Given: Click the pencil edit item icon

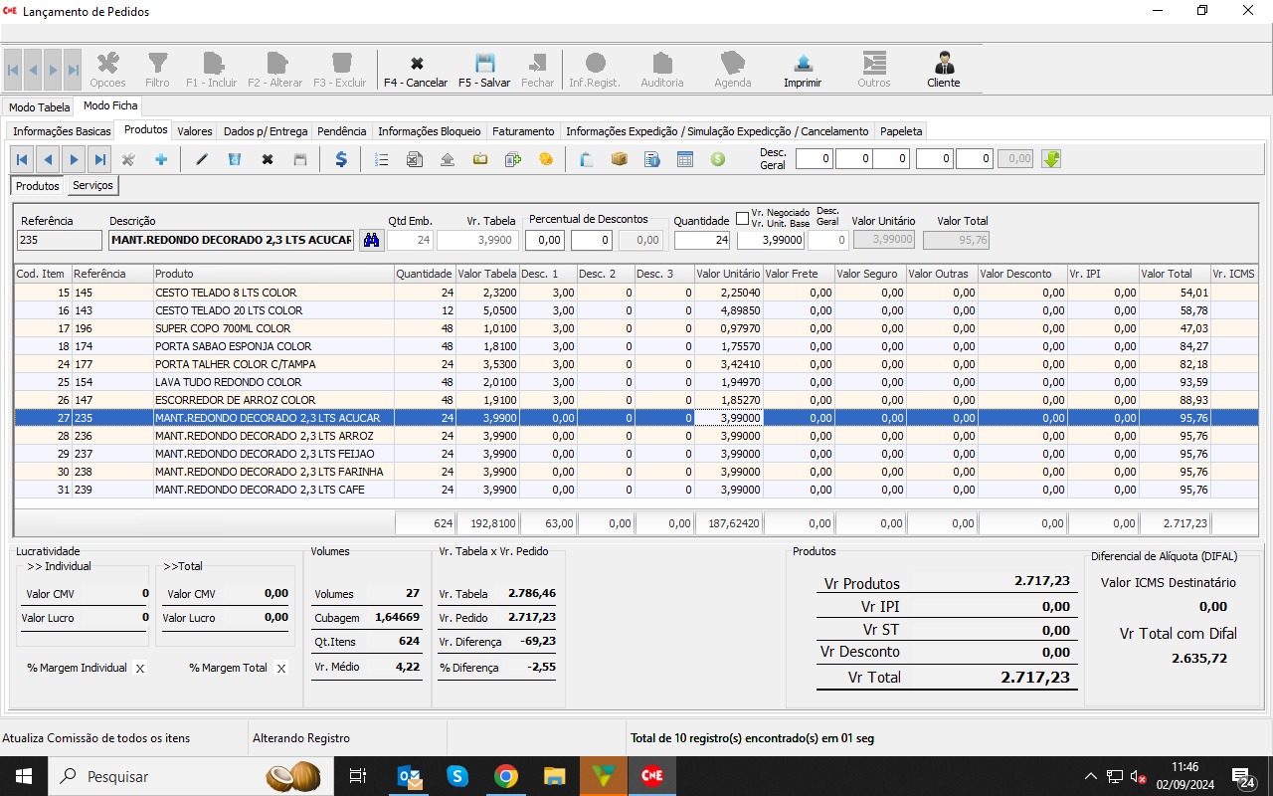Looking at the screenshot, I should click(x=202, y=159).
